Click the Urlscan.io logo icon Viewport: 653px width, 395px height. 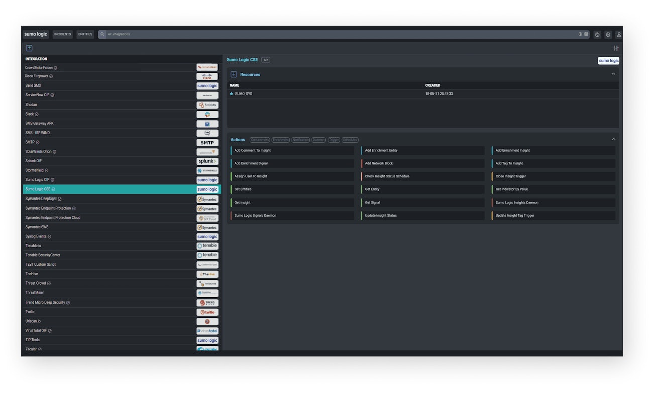(207, 322)
